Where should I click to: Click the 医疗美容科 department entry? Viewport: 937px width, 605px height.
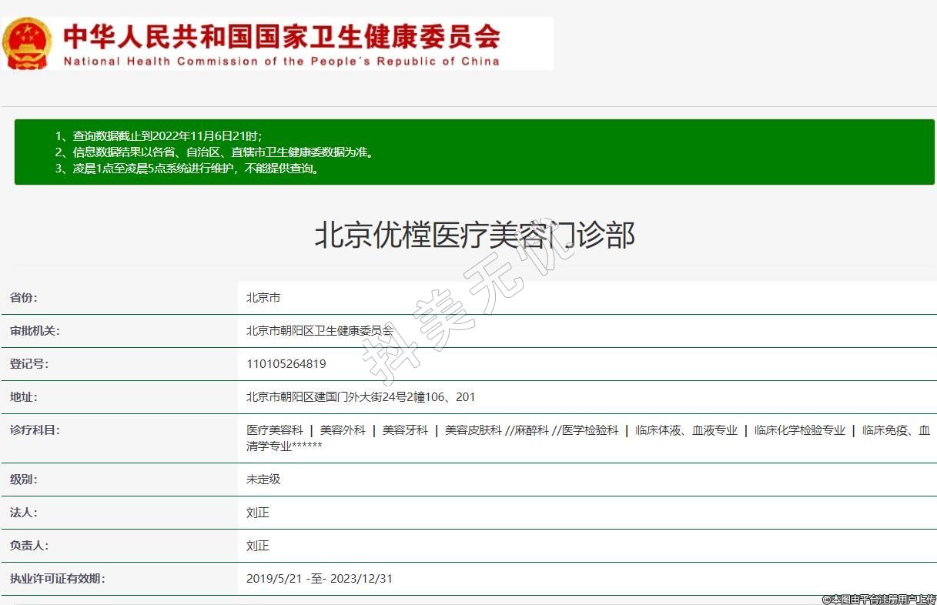tap(275, 430)
